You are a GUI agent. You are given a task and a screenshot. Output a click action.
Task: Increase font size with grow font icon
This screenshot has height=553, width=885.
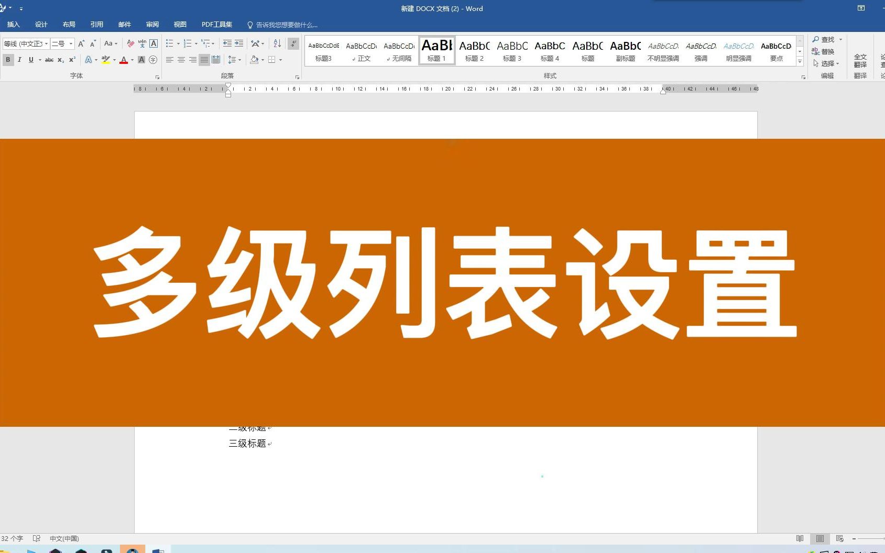pos(81,43)
